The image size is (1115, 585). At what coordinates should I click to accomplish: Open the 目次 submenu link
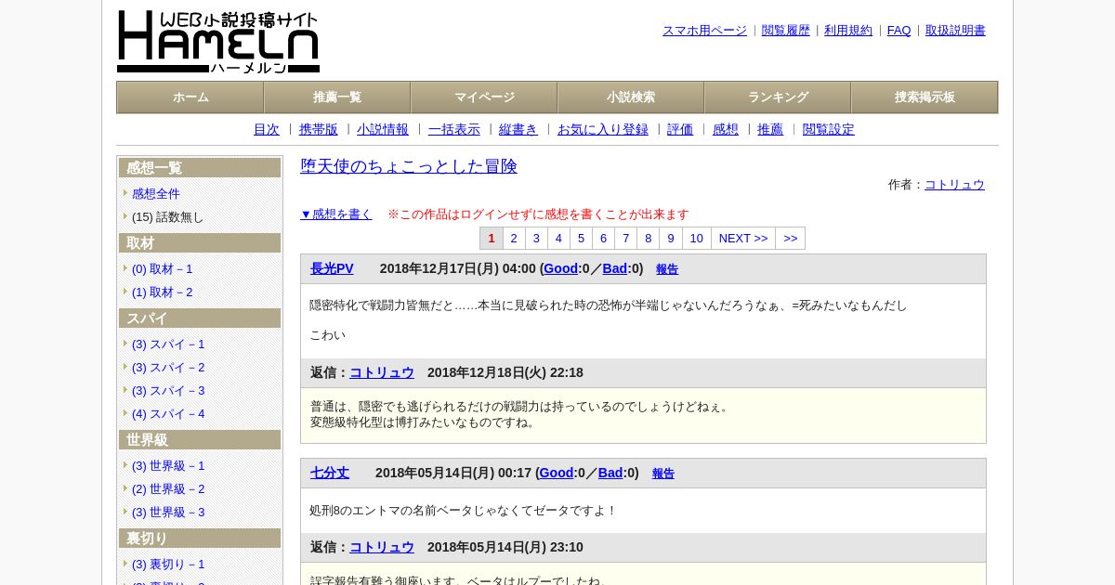tap(267, 130)
